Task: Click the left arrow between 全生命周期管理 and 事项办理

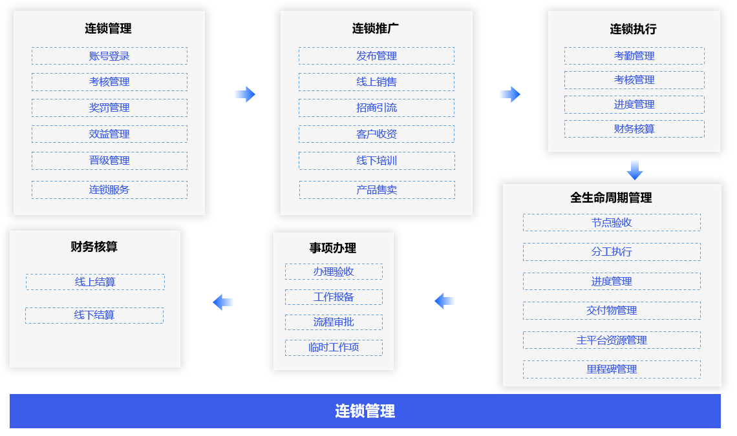Action: click(x=444, y=301)
